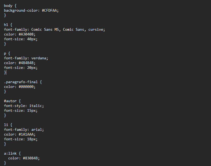Click in the Comic Sans MS font-family line
Viewport: 211px width, 166px height.
(x=54, y=30)
